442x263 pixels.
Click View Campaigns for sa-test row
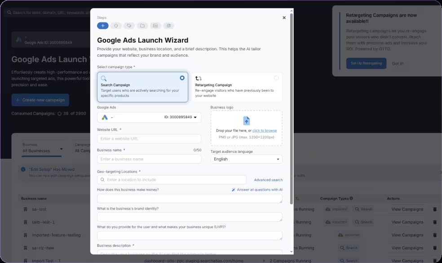[x=407, y=209]
